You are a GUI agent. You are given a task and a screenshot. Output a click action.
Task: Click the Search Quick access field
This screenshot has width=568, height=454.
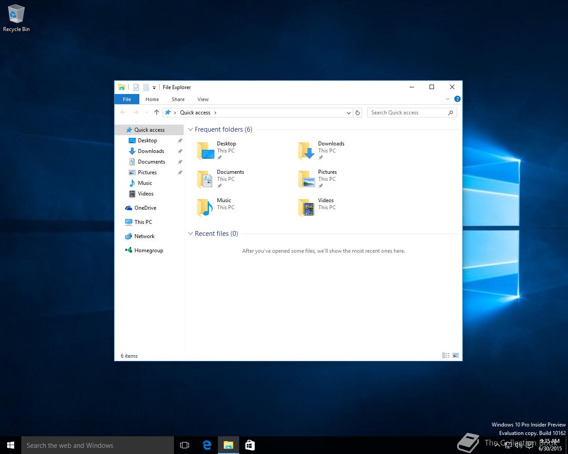click(x=406, y=113)
